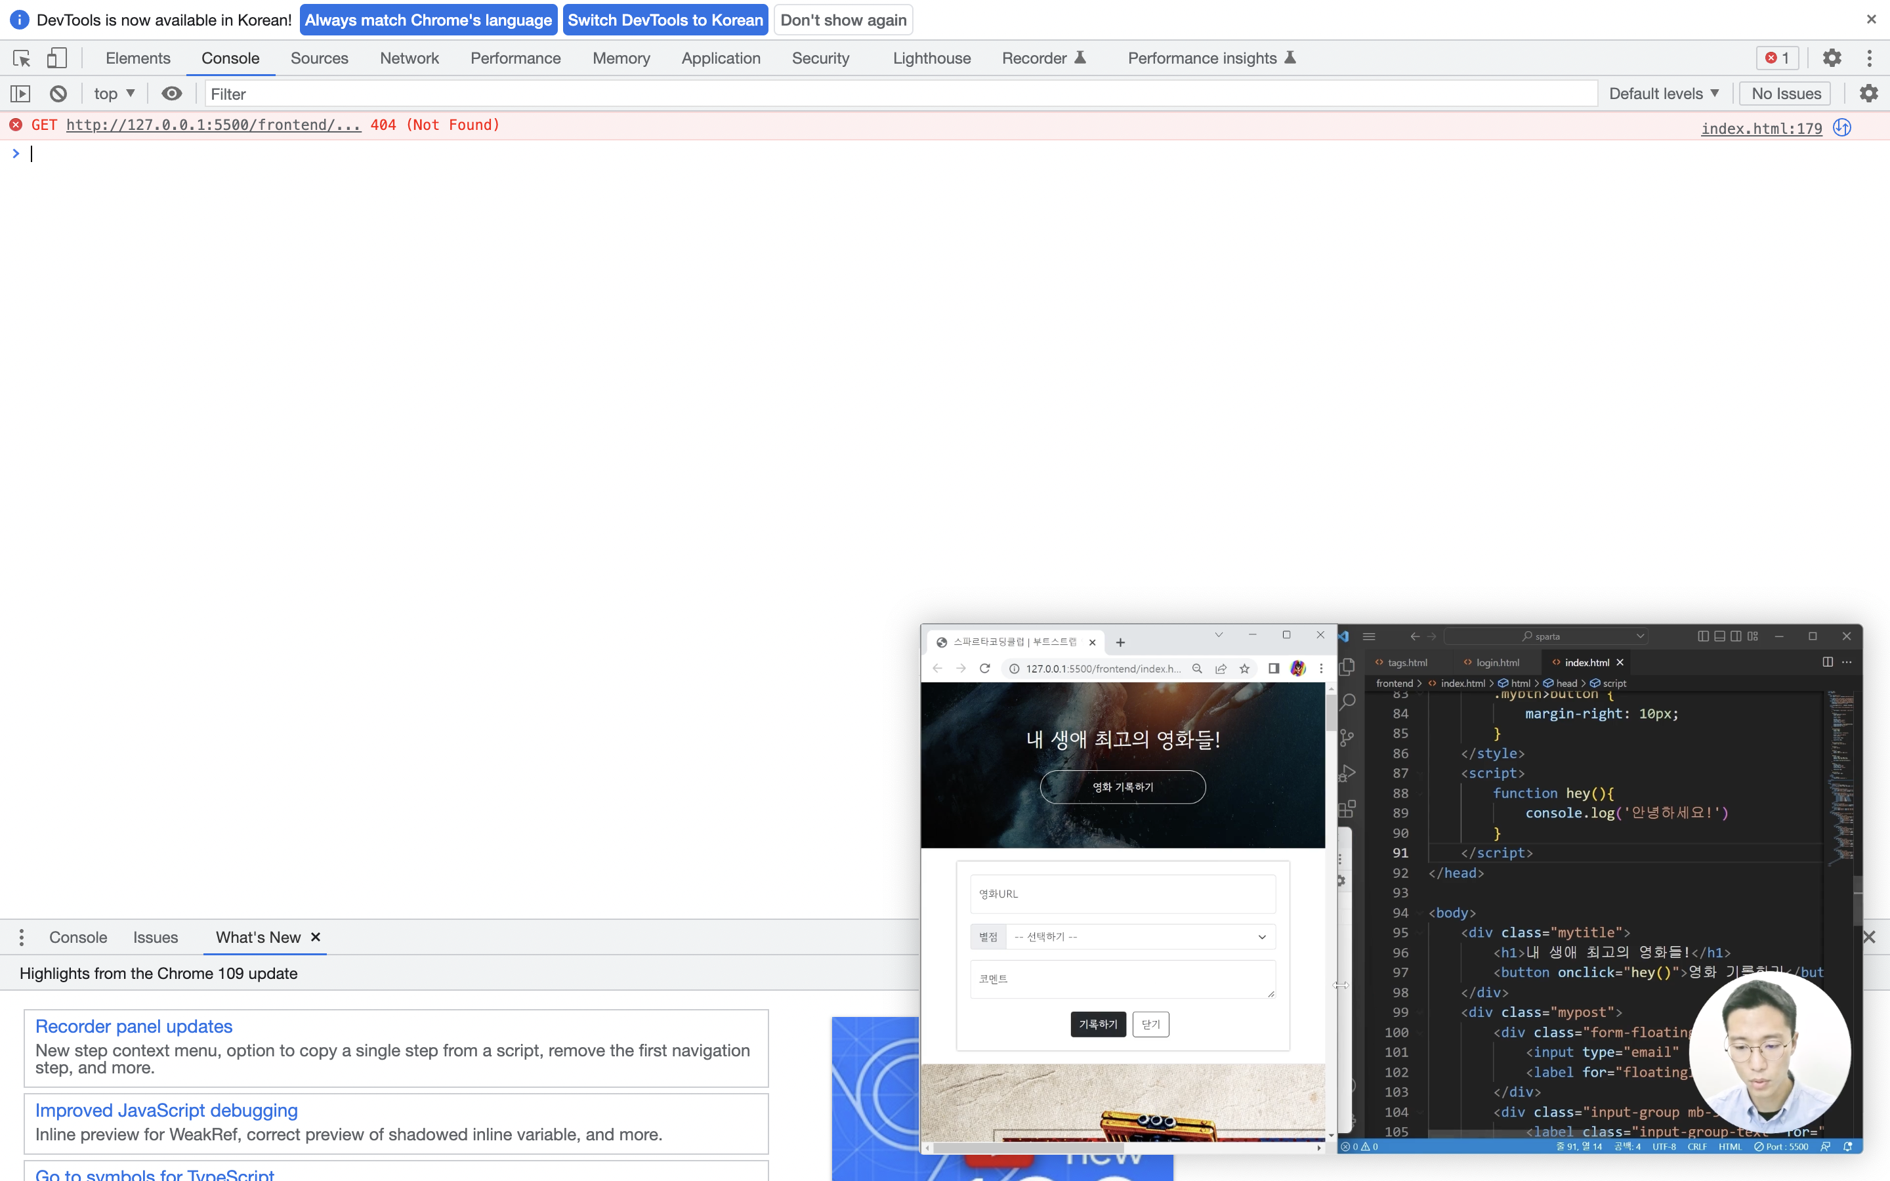Open the 404 error request URL link
The height and width of the screenshot is (1181, 1890).
214,125
